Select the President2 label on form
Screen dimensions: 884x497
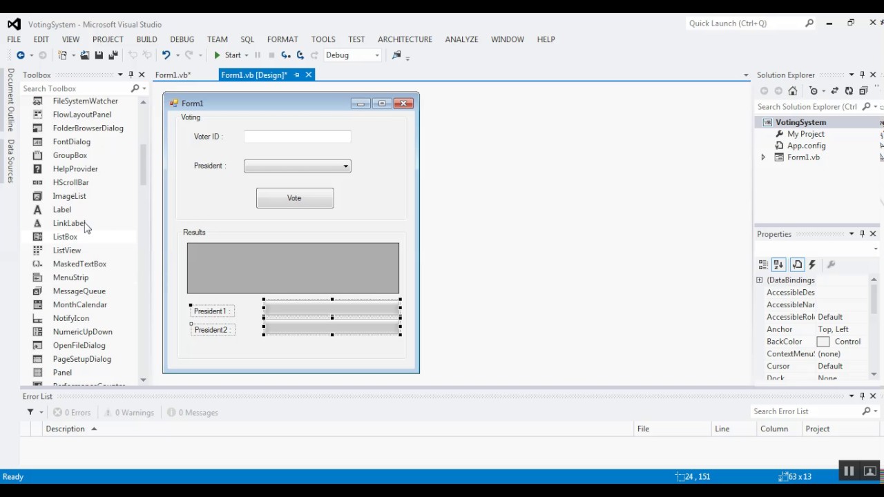point(213,330)
